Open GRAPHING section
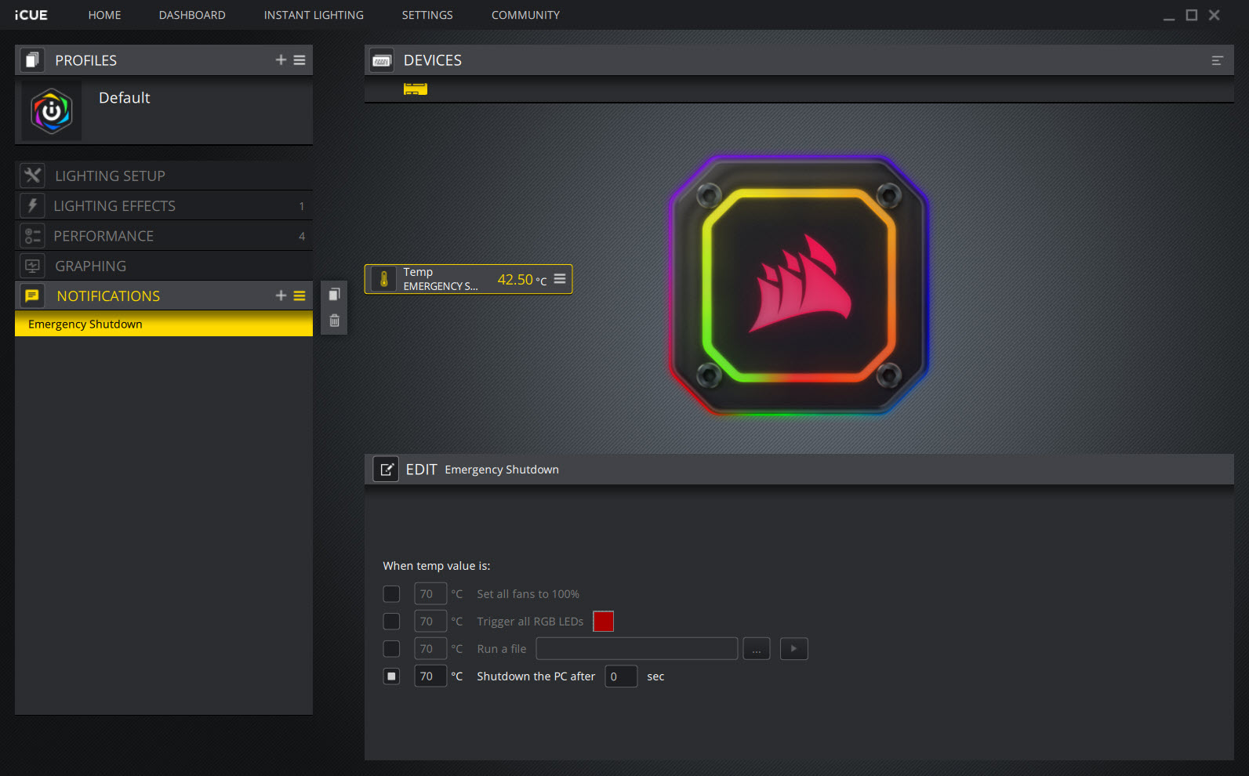 click(164, 266)
